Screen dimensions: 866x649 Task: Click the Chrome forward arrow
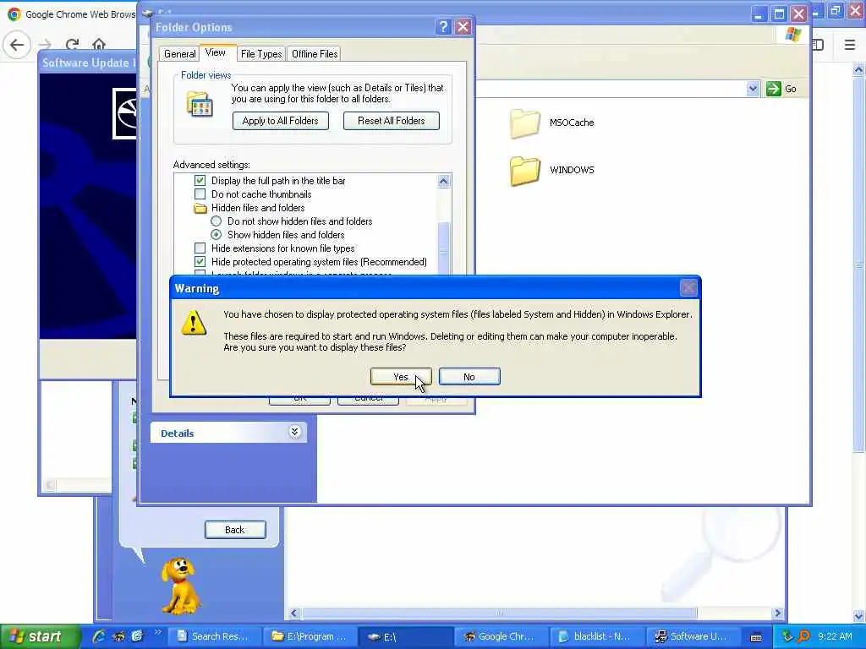[x=45, y=45]
